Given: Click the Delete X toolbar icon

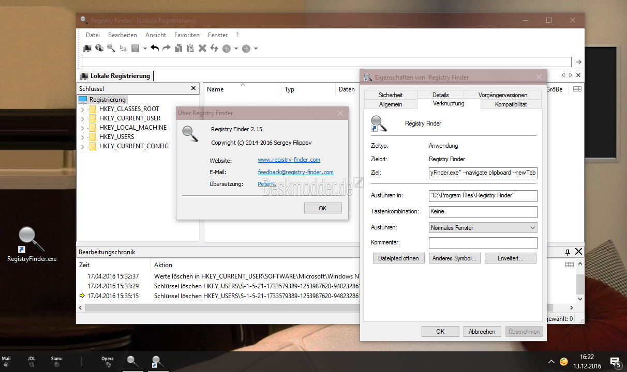Looking at the screenshot, I should (202, 48).
